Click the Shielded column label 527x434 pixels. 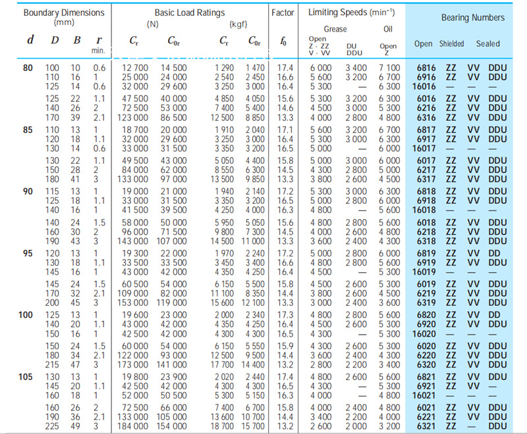pos(452,44)
